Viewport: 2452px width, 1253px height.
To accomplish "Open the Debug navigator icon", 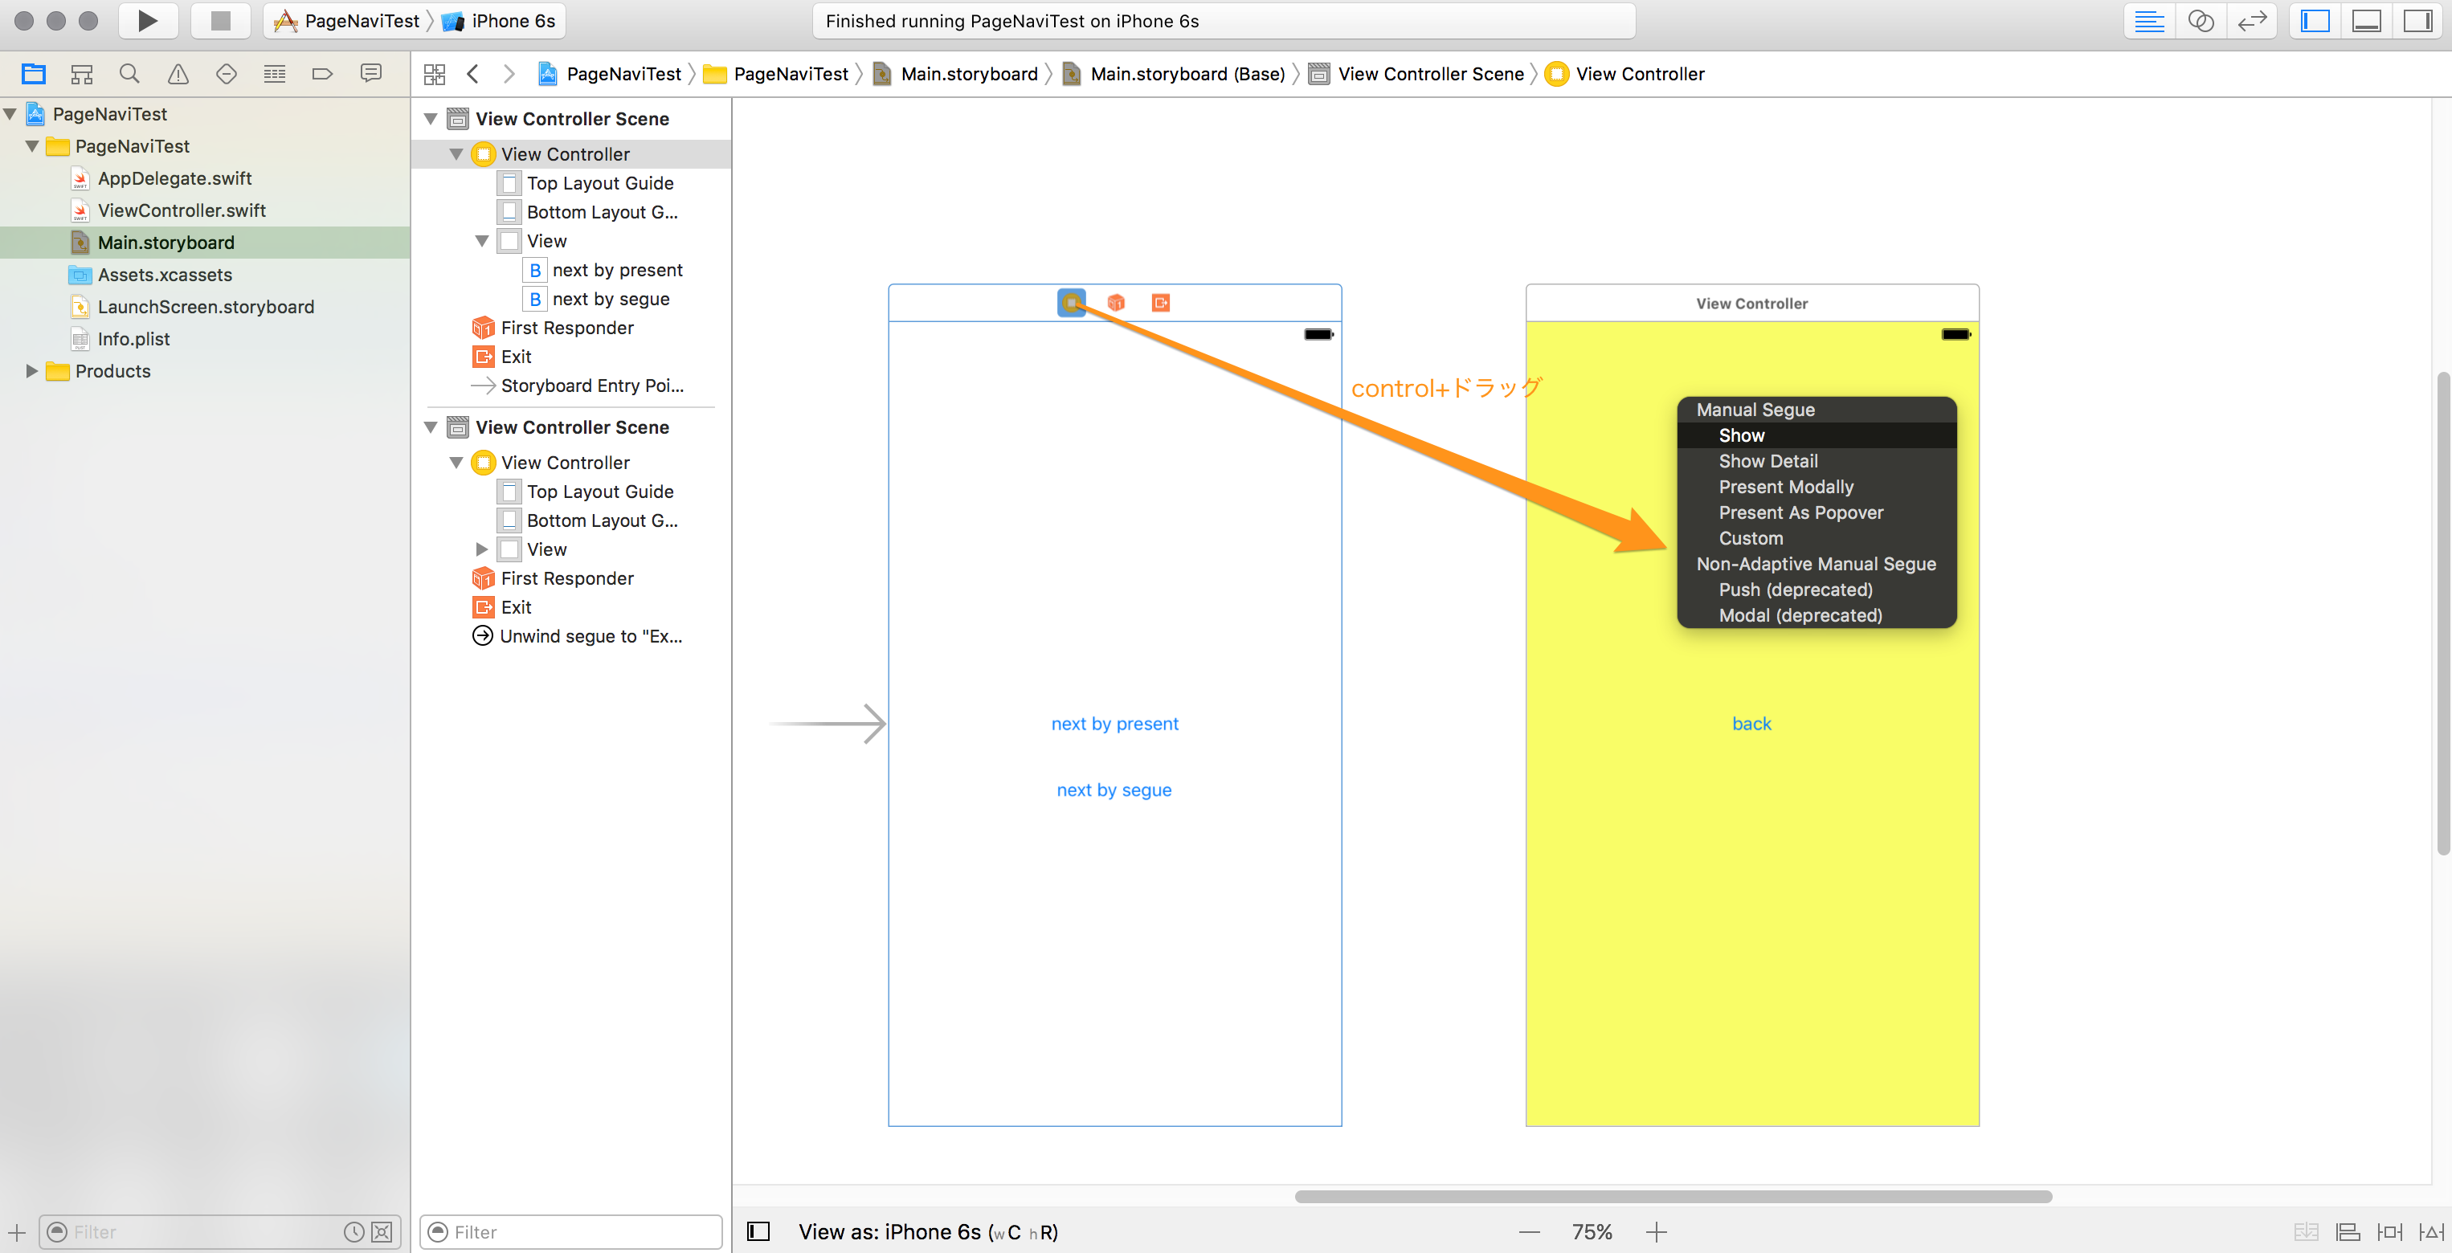I will [274, 73].
